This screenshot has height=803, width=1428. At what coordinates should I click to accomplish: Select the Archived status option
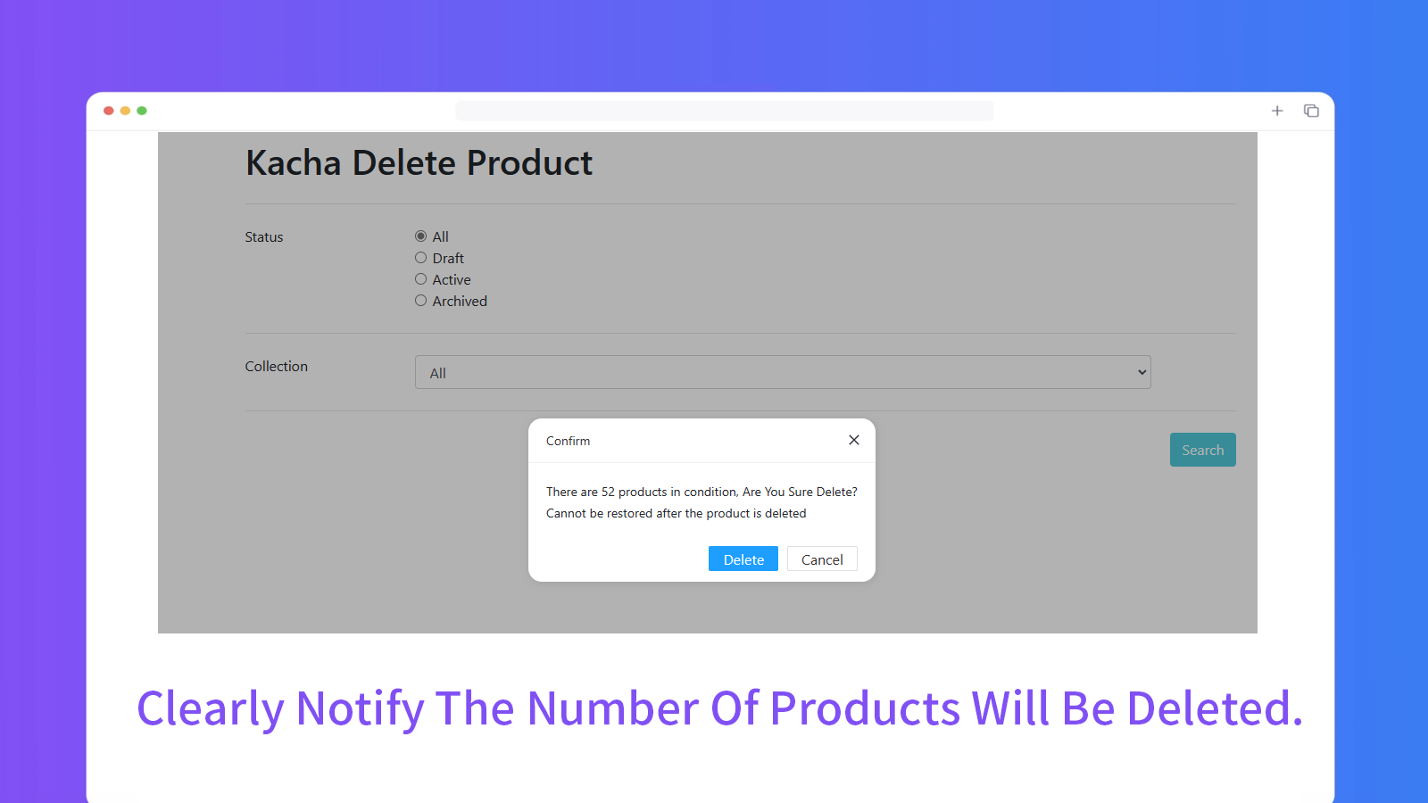(420, 300)
